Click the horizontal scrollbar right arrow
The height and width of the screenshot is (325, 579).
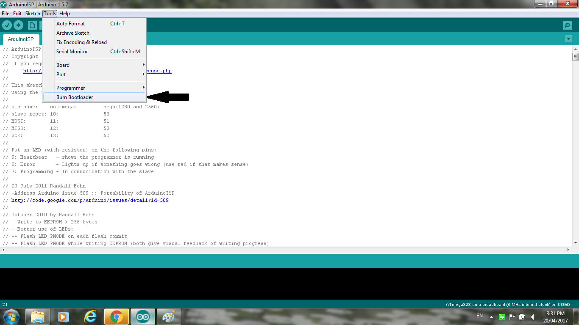569,250
